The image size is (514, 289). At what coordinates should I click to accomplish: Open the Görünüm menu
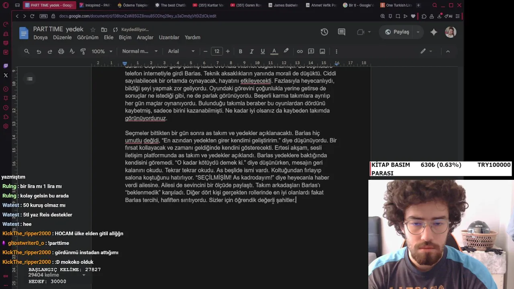(x=88, y=37)
